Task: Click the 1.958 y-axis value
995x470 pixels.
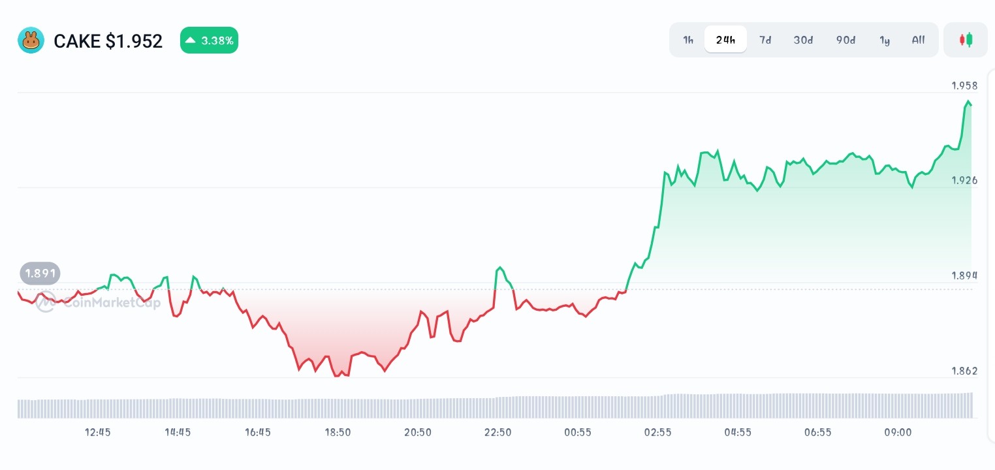Action: tap(964, 86)
